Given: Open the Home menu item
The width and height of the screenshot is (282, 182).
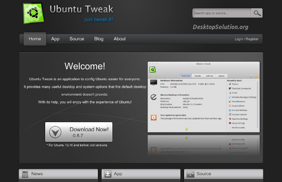Looking at the screenshot, I should (x=35, y=39).
